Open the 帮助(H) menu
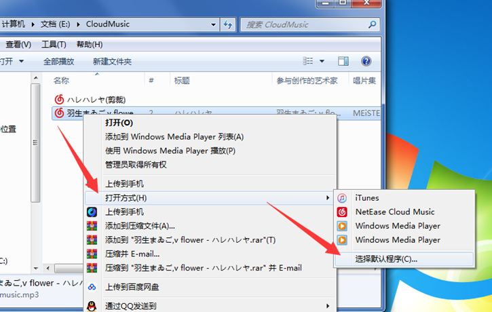Screen dimensions: 492x312 click(x=89, y=45)
